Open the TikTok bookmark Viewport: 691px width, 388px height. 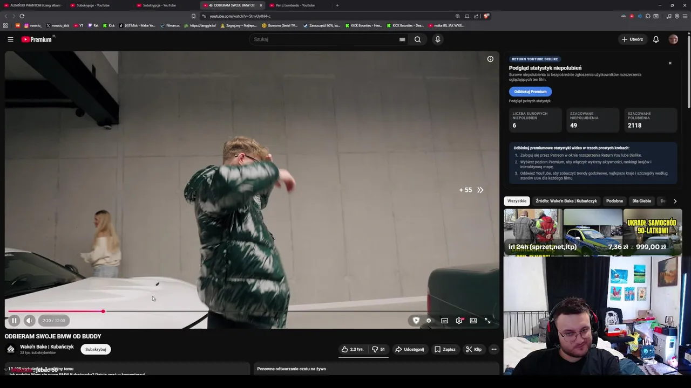[x=137, y=25]
